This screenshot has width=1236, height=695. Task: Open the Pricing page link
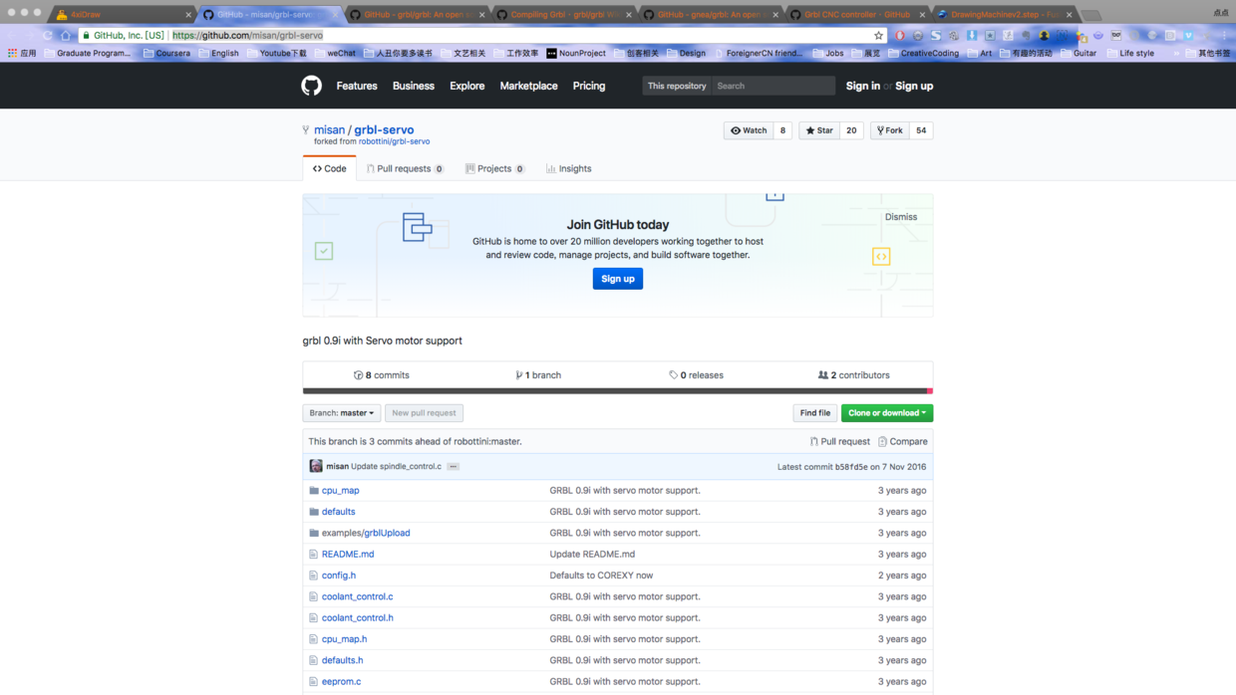(x=589, y=86)
